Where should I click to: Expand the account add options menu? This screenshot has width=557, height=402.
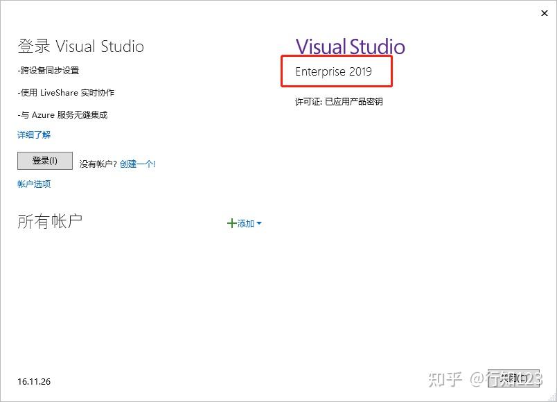coord(258,224)
